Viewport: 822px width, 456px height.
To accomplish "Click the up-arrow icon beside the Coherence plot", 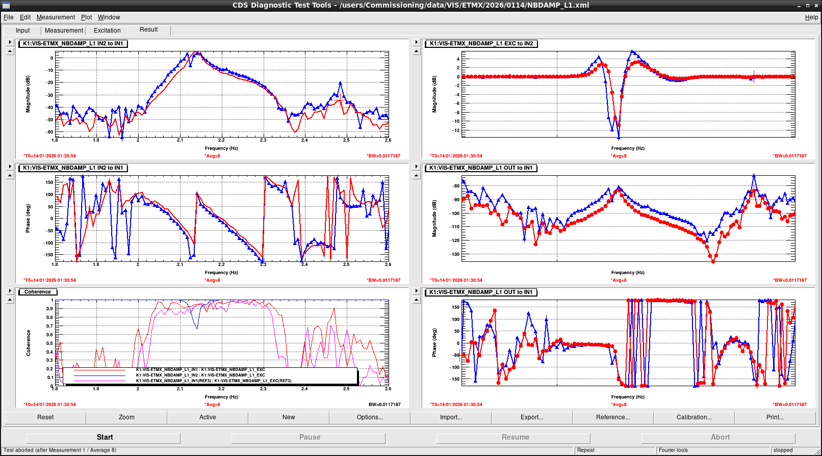I will tap(10, 300).
